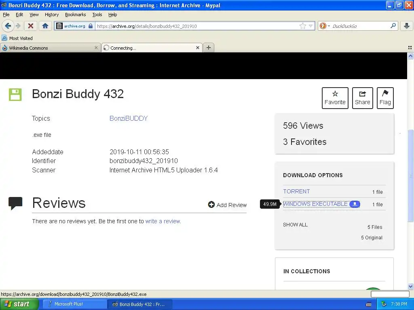Click the 7:38 PM clock
The width and height of the screenshot is (414, 310).
point(399,304)
